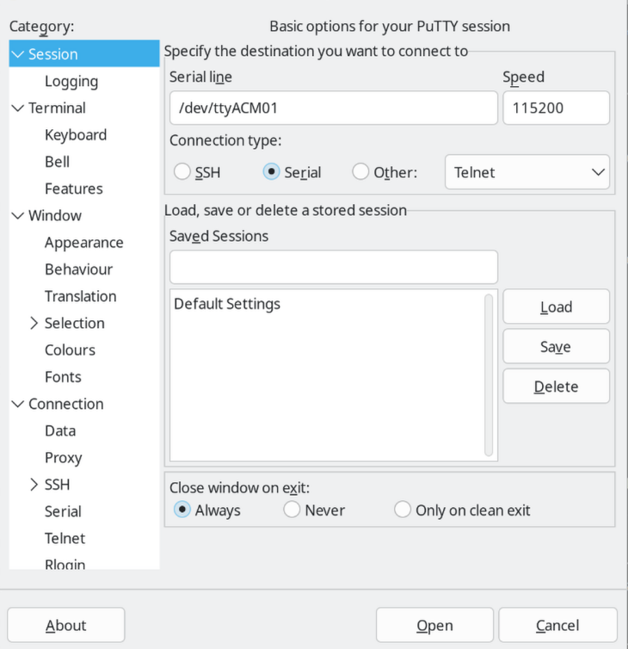Image resolution: width=628 pixels, height=649 pixels.
Task: Select Only on clean exit option
Action: coord(403,510)
